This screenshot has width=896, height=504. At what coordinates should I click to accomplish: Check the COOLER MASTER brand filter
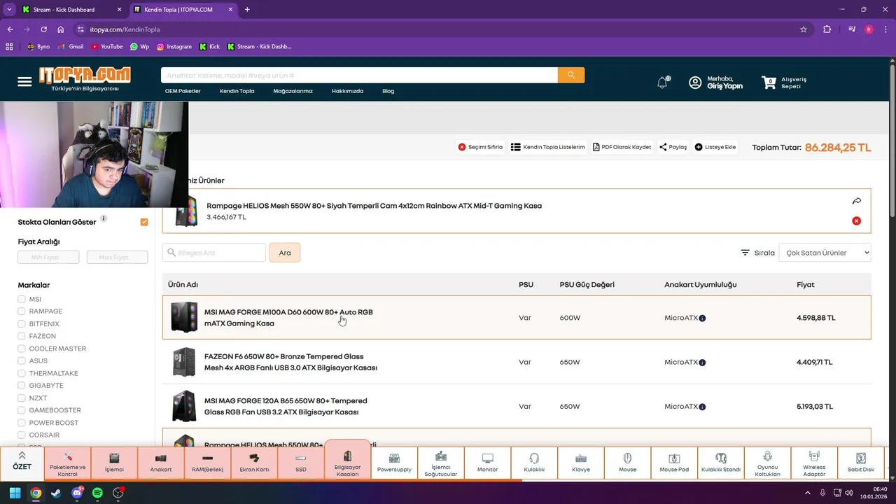point(22,349)
